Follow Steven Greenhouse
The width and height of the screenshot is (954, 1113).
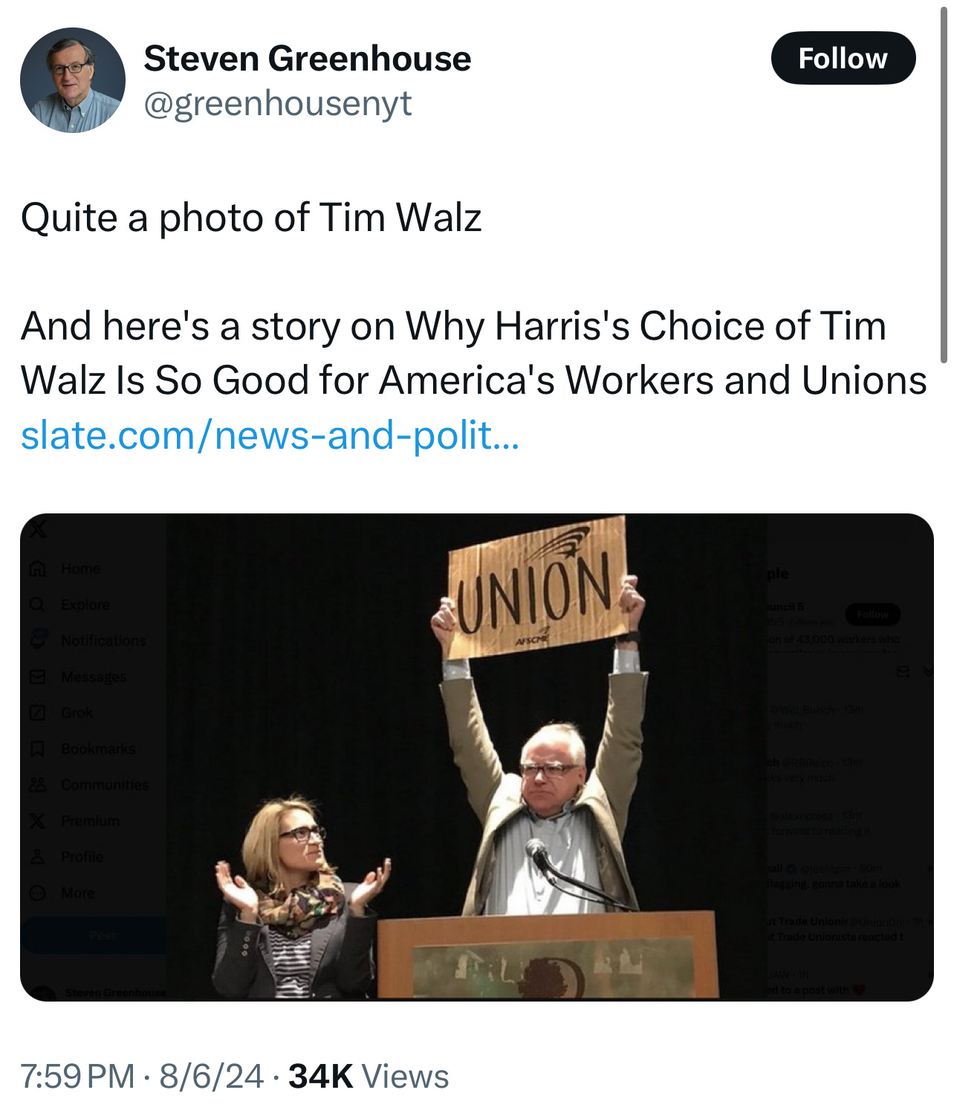[843, 58]
